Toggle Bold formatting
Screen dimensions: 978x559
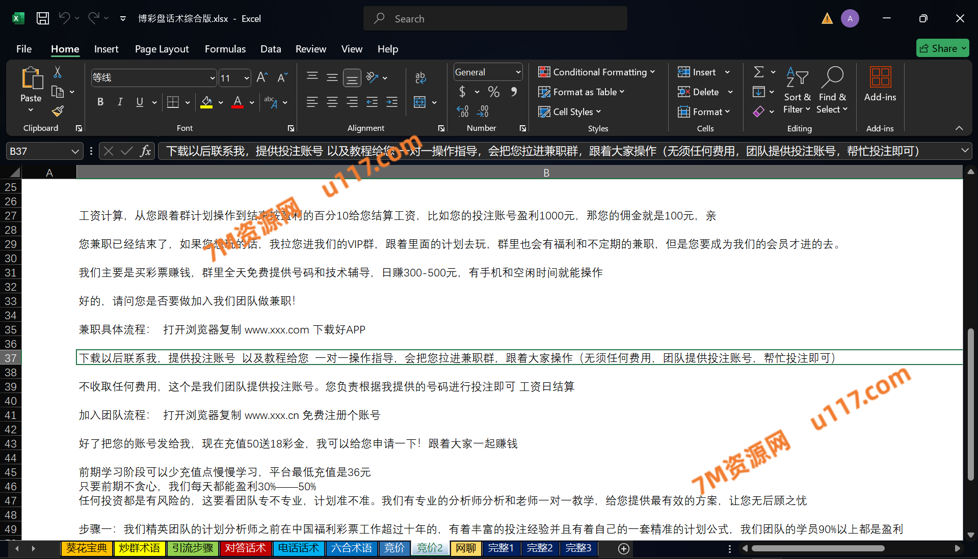[x=100, y=102]
